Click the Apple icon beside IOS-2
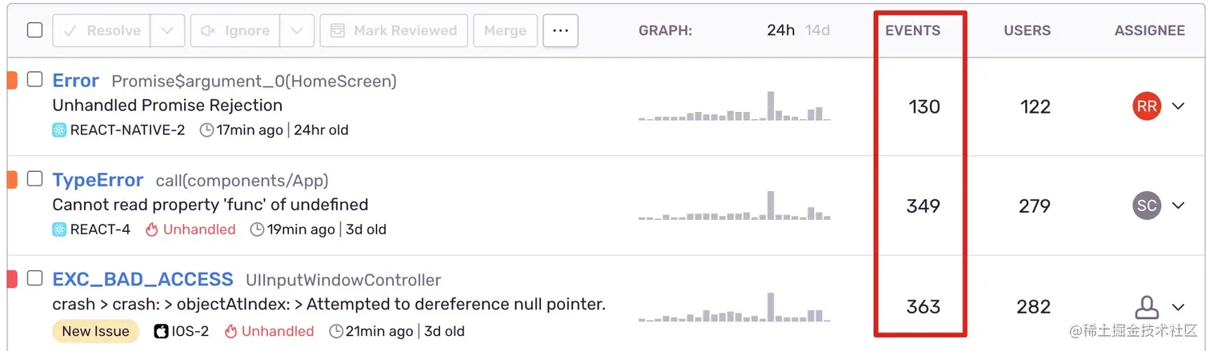This screenshot has height=351, width=1210. pos(161,331)
